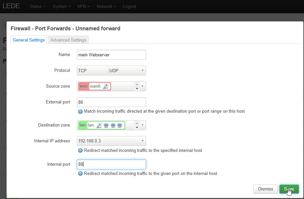304x199 pixels.
Task: Click the LEDE logo in top bar
Action: pyautogui.click(x=11, y=6)
